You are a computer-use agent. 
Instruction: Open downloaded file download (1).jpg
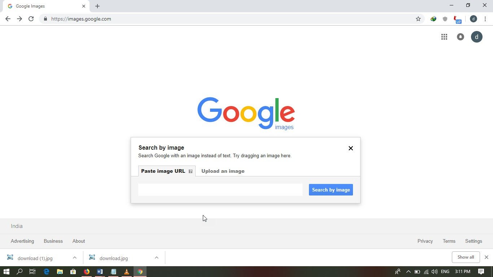[35, 258]
